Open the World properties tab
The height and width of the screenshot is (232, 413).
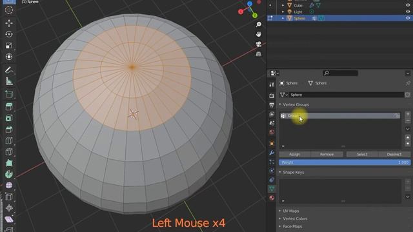point(272,131)
